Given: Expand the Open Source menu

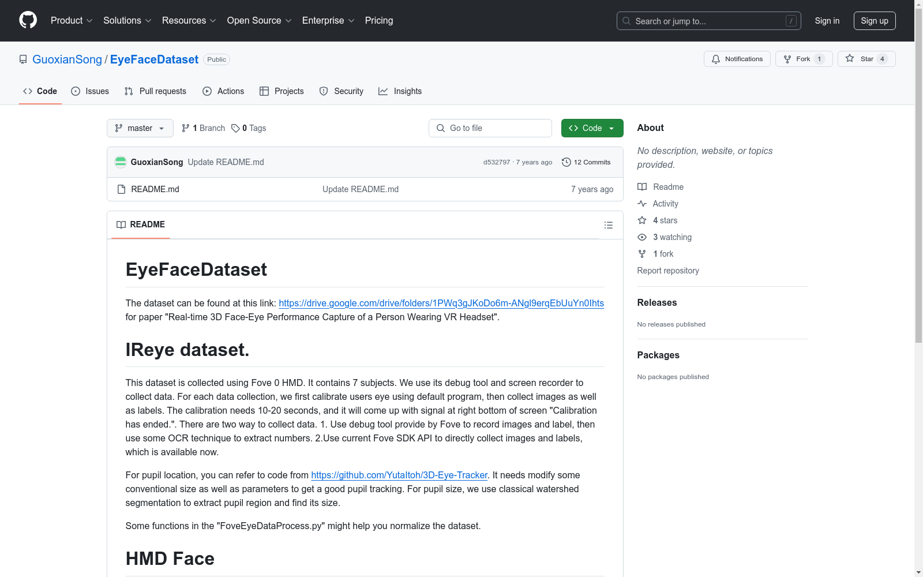Looking at the screenshot, I should [260, 21].
